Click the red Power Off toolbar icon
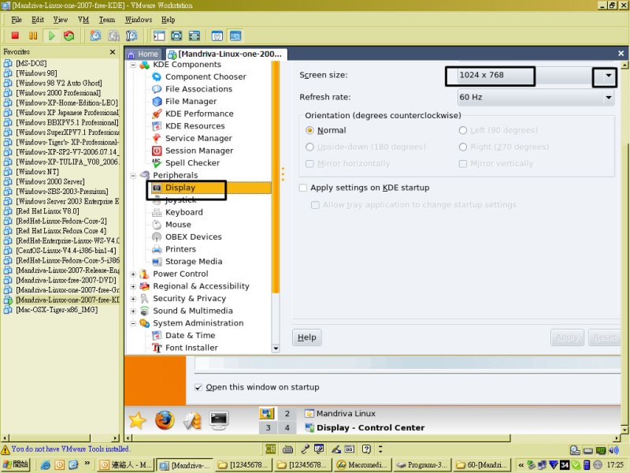The height and width of the screenshot is (473, 630). coord(15,35)
